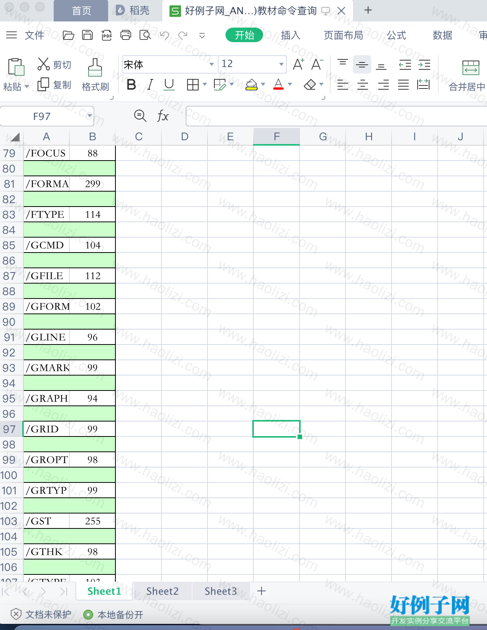487x630 pixels.
Task: Expand cell style dropdown arrow
Action: point(232,84)
